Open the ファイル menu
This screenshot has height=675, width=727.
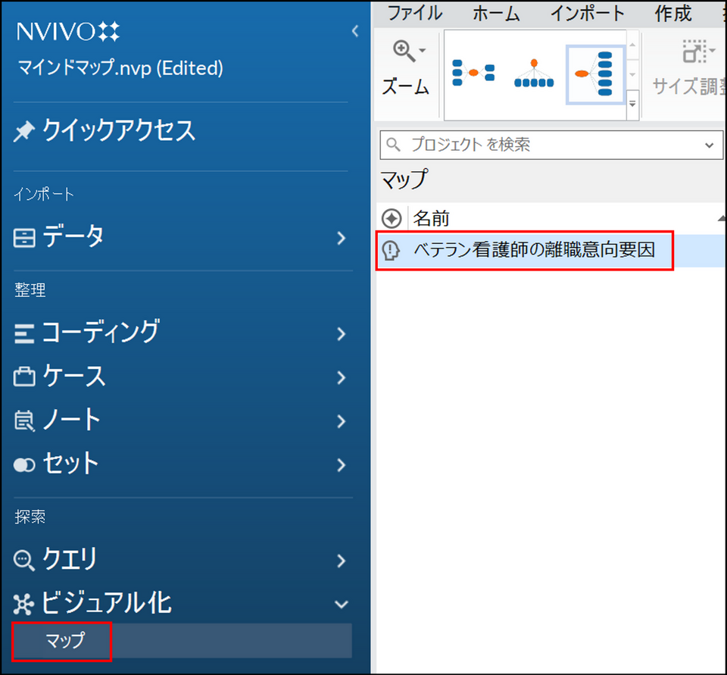click(x=414, y=13)
